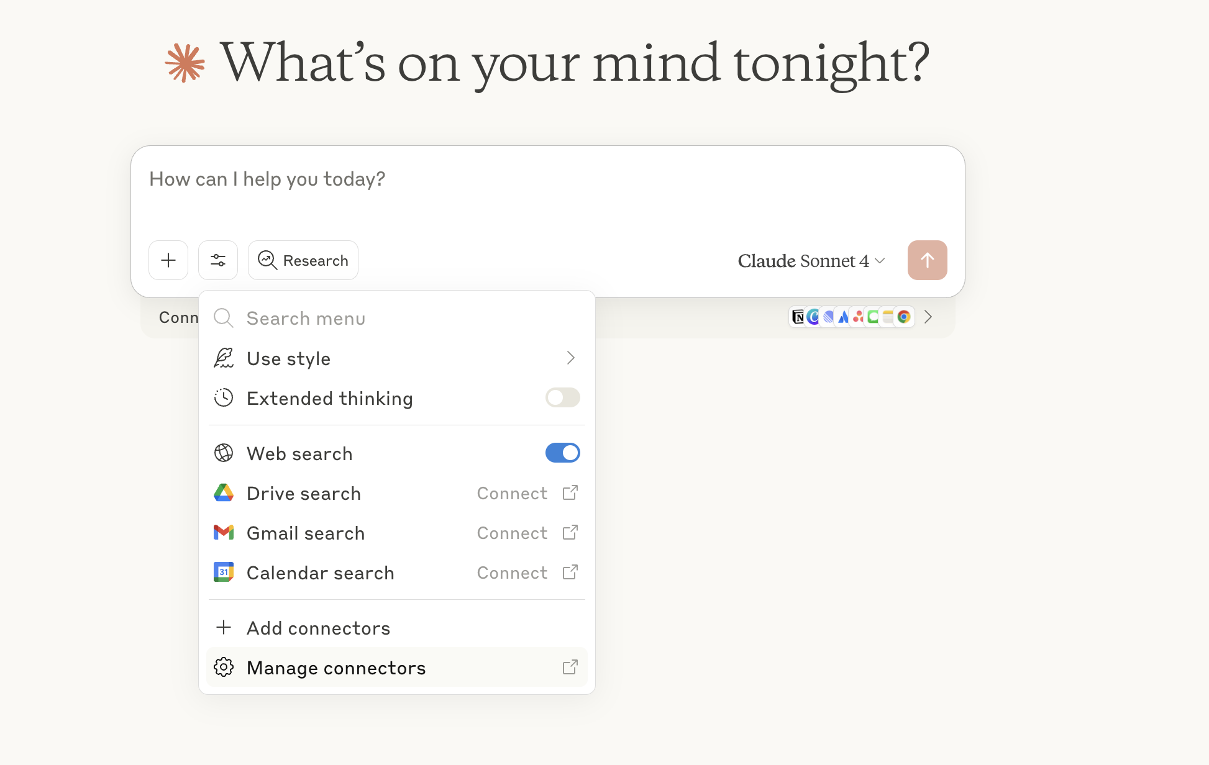Image resolution: width=1209 pixels, height=765 pixels.
Task: Click the plus attachment button
Action: point(168,260)
